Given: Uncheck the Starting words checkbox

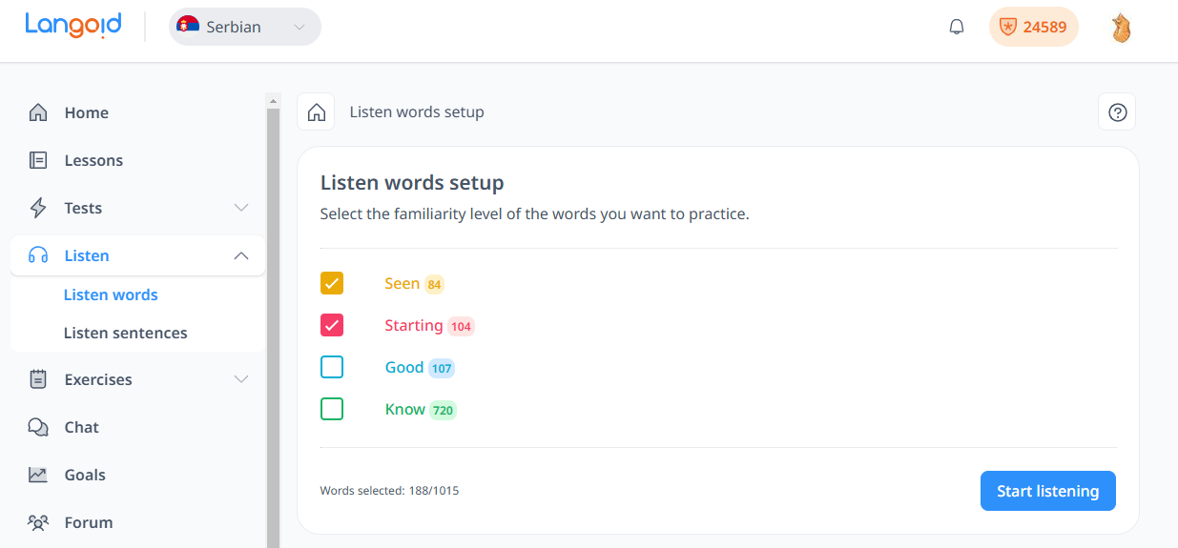Looking at the screenshot, I should coord(332,325).
